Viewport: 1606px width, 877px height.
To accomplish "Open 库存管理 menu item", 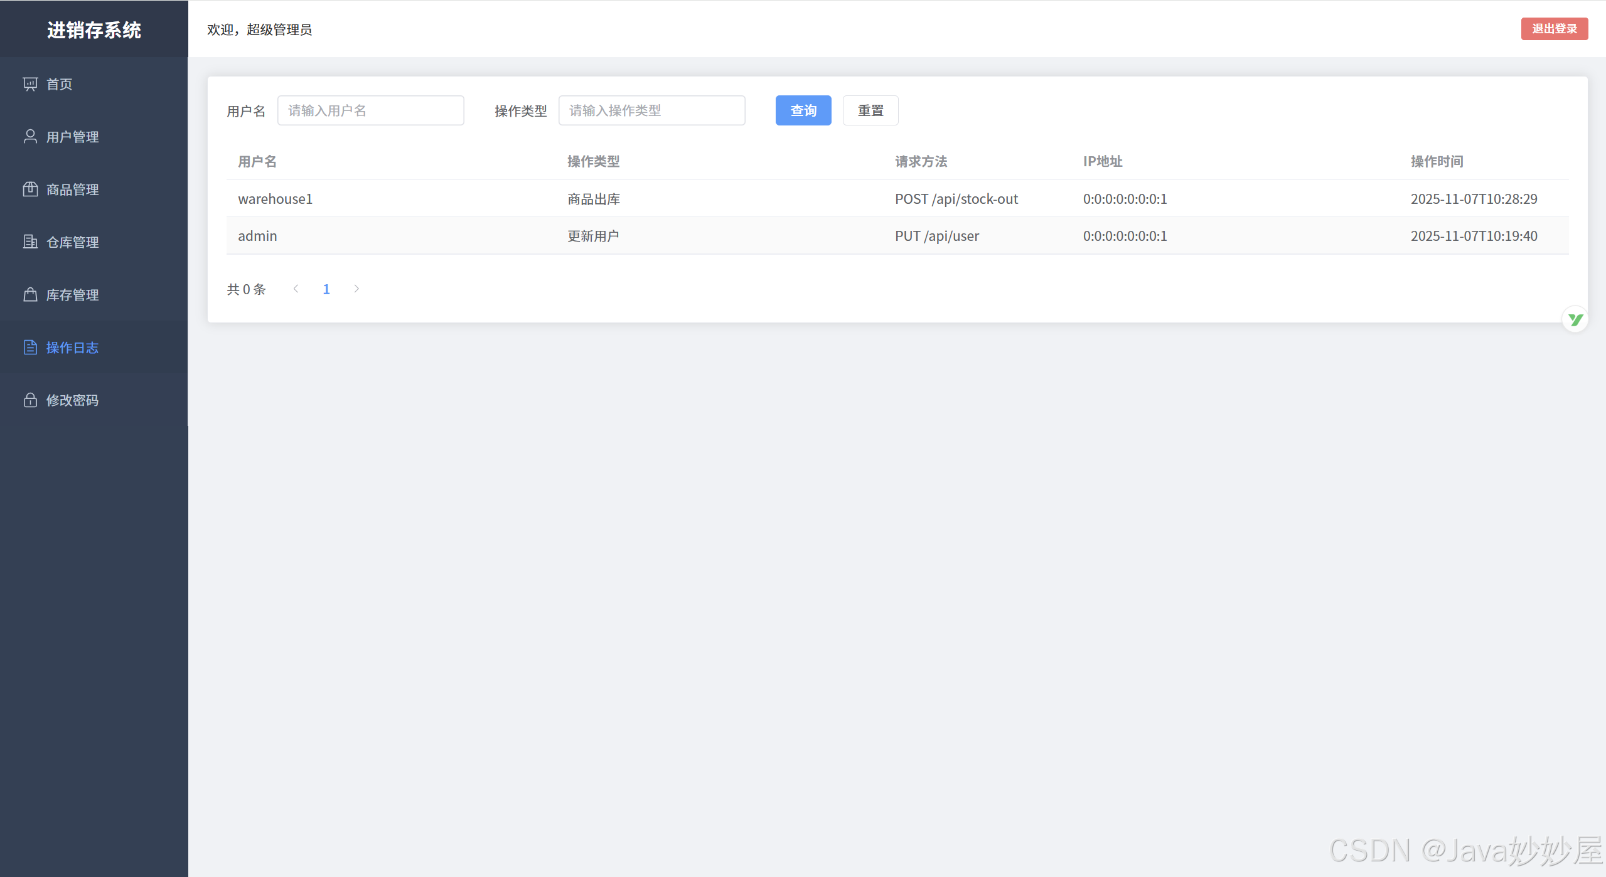I will pos(94,295).
